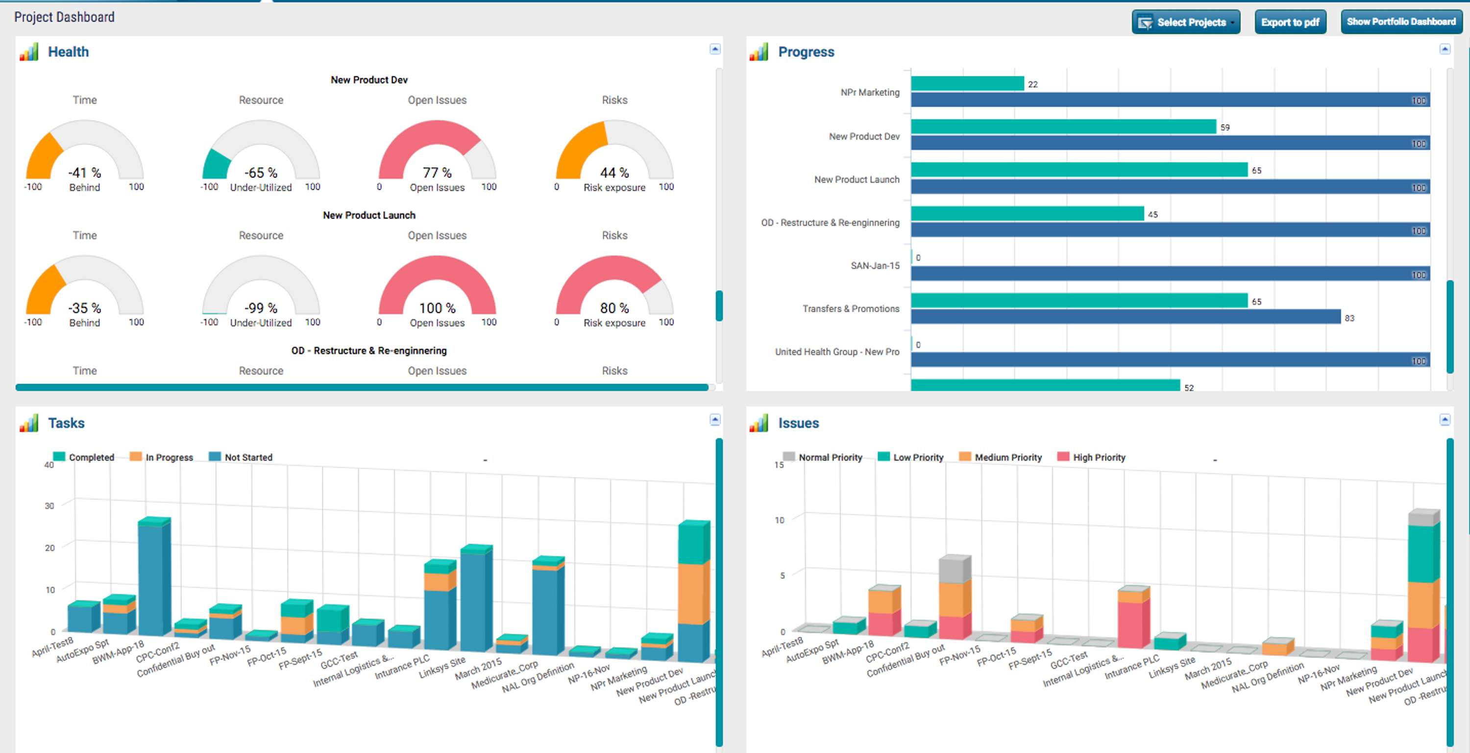Click New Product Launch Risks gauge 80 %

click(614, 285)
